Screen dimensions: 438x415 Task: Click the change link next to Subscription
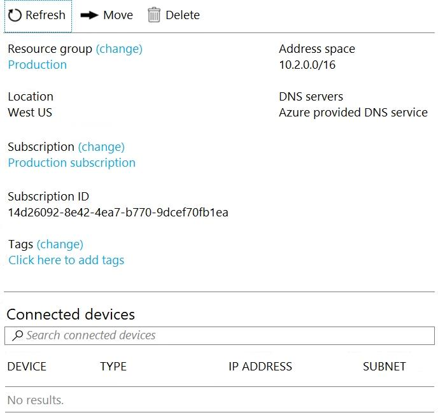coord(101,147)
